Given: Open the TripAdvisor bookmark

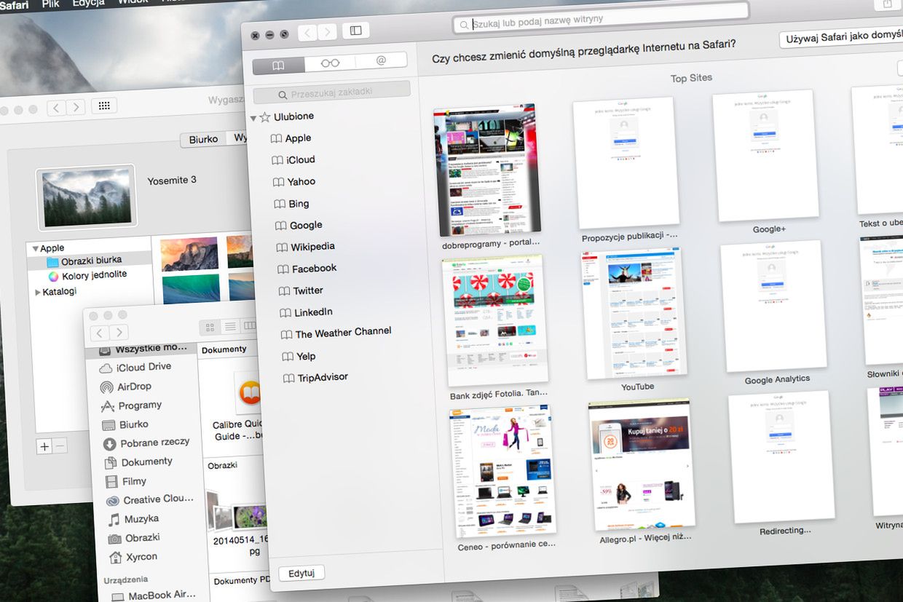Looking at the screenshot, I should click(x=315, y=377).
